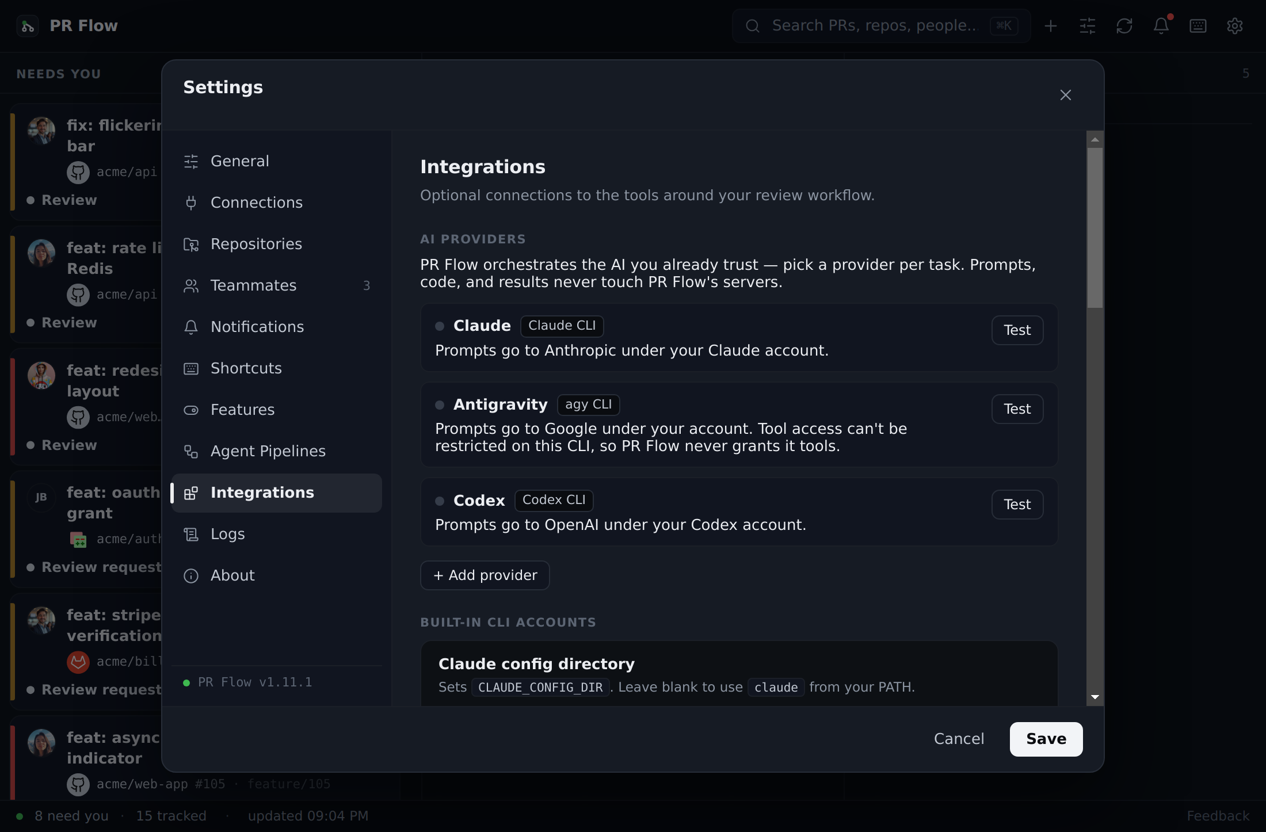This screenshot has width=1266, height=832.
Task: Click the About info icon
Action: click(191, 576)
